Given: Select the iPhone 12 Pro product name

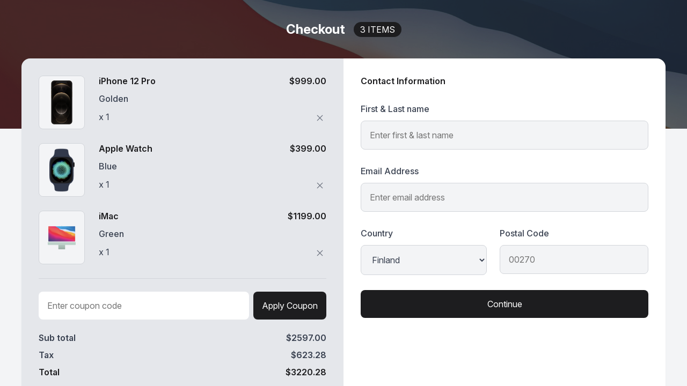Looking at the screenshot, I should (127, 81).
